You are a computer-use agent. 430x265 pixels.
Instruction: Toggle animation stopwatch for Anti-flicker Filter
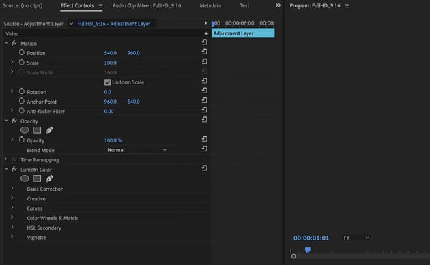point(22,110)
